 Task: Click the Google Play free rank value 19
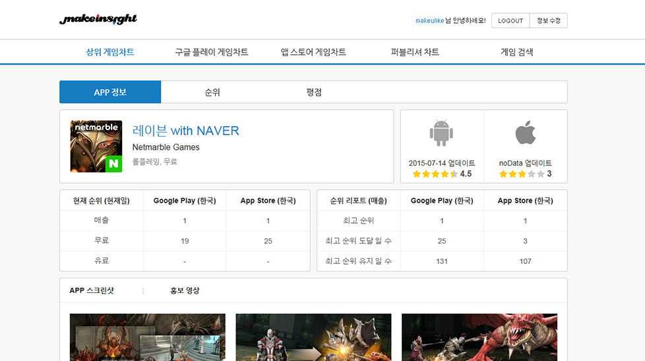(185, 241)
